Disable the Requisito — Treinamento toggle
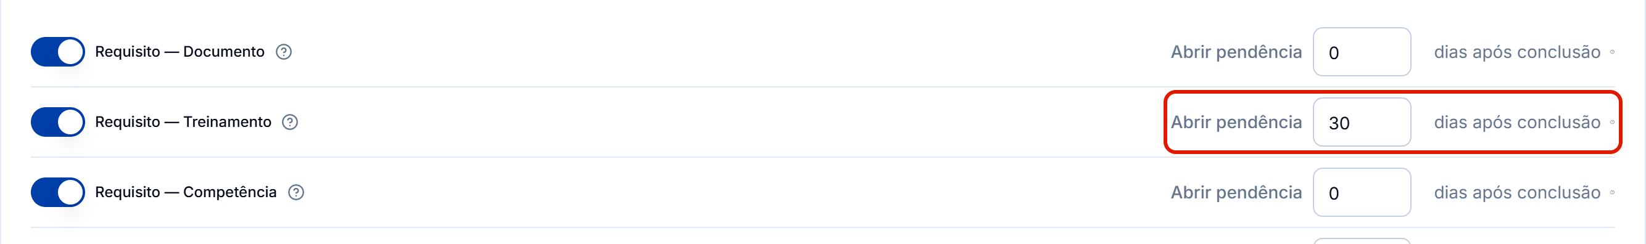 point(58,122)
